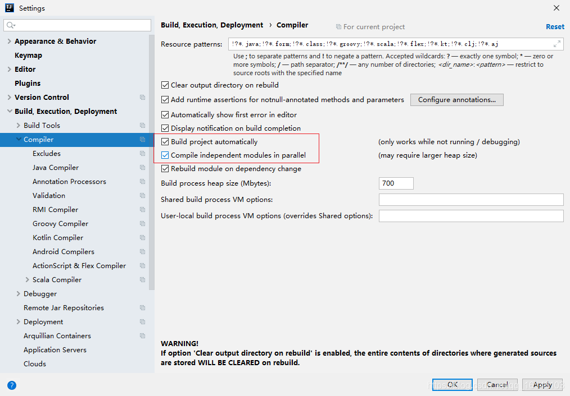Click the OK button
The width and height of the screenshot is (570, 396).
coord(453,384)
